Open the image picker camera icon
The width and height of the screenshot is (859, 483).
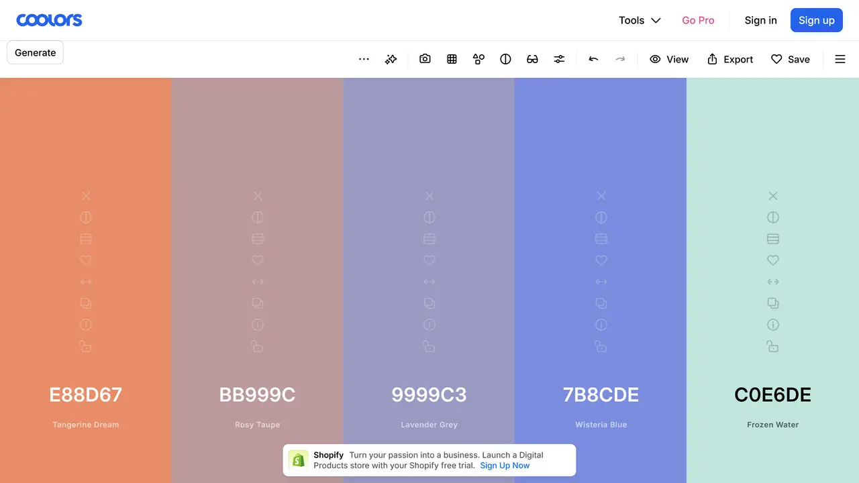point(425,59)
